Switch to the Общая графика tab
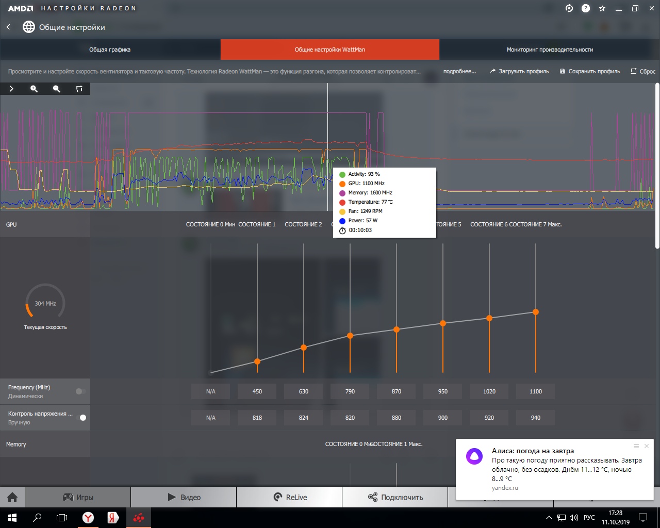The image size is (660, 528). [110, 49]
